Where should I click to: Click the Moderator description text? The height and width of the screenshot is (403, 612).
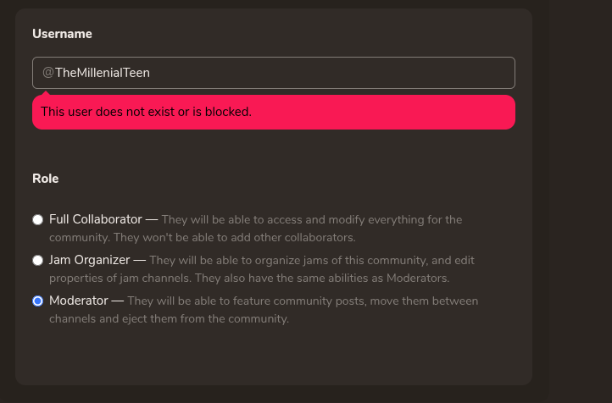click(303, 301)
